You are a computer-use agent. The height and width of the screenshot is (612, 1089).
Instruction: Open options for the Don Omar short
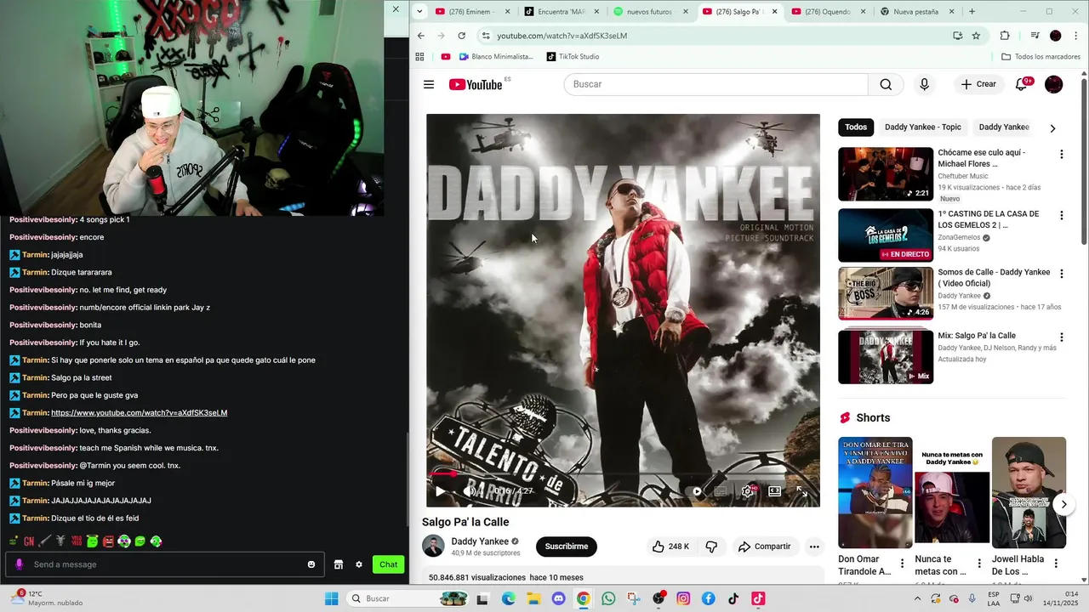tap(902, 563)
